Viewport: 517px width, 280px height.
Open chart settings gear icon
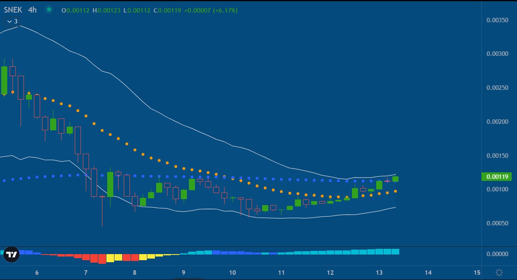(x=499, y=272)
